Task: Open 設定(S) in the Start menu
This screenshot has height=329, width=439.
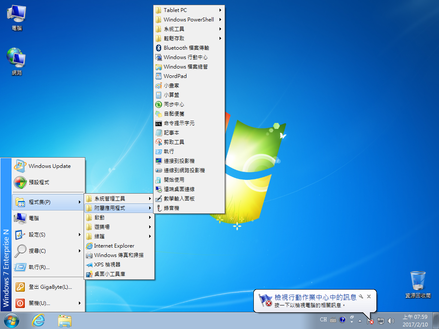Action: 48,235
